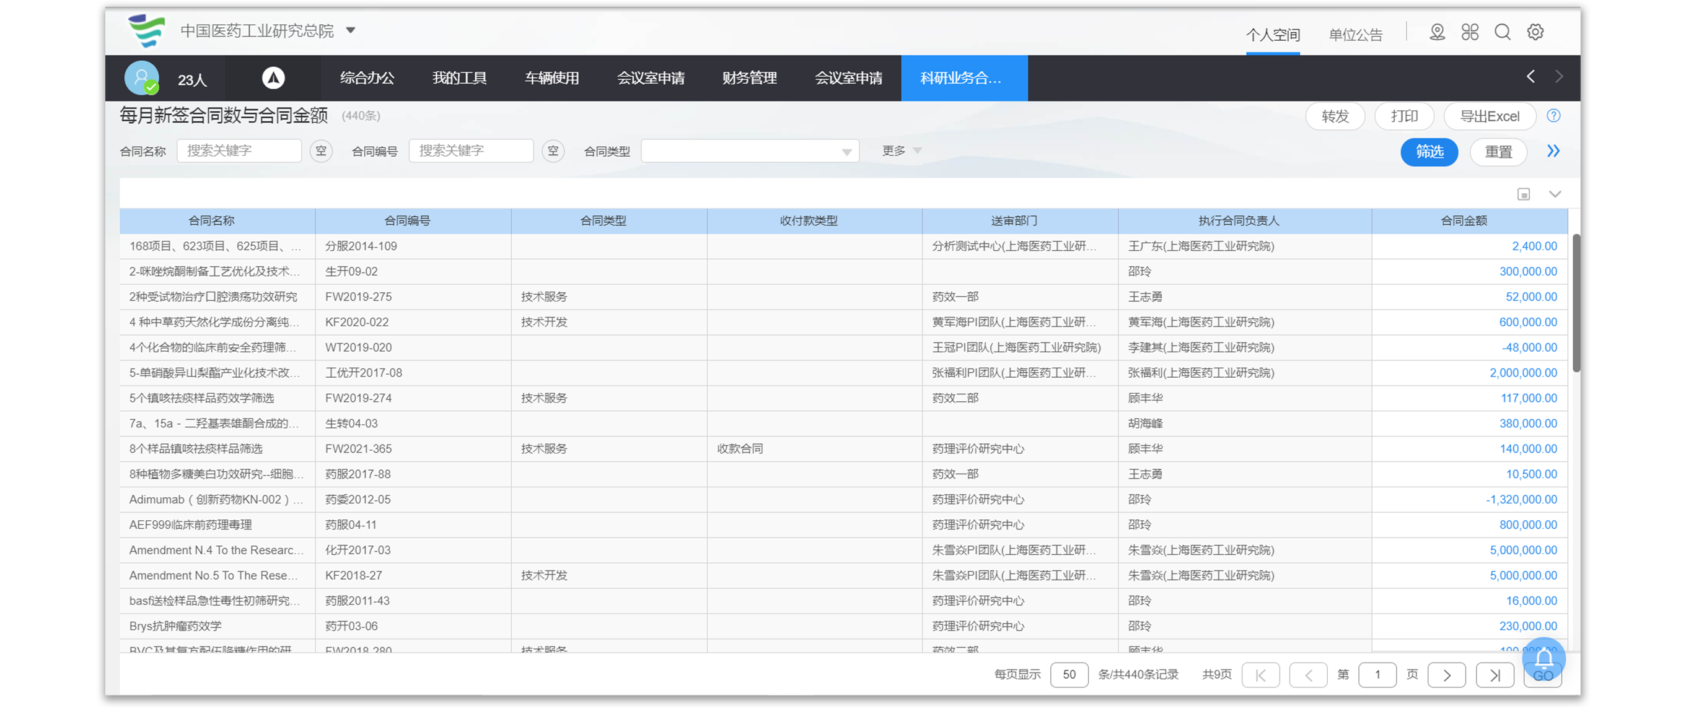
Task: Click the 23人 online count
Action: click(x=191, y=80)
